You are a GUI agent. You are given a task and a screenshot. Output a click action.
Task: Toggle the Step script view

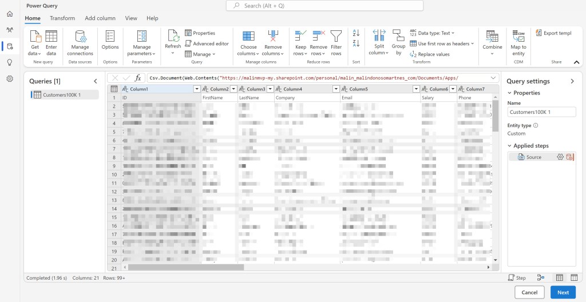517,277
